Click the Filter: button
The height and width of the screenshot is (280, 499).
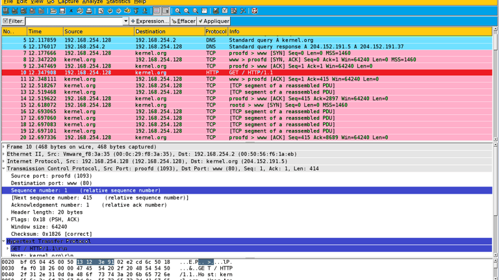click(14, 21)
